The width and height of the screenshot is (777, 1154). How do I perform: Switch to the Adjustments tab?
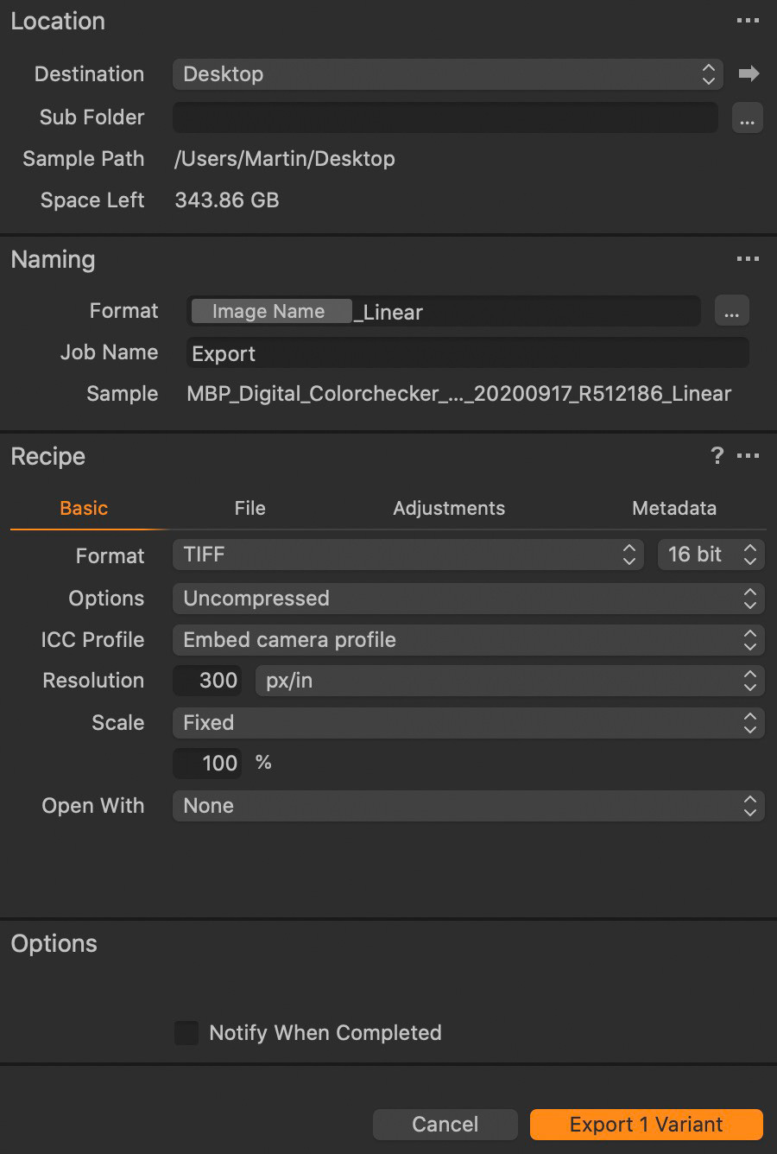tap(449, 508)
